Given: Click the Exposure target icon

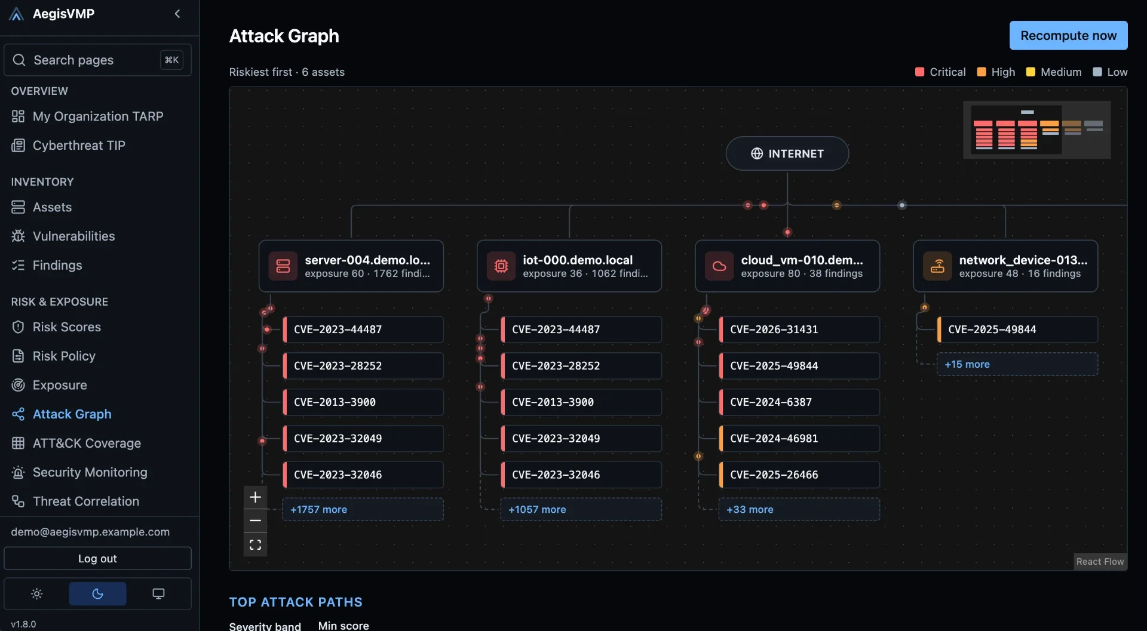Looking at the screenshot, I should tap(19, 385).
